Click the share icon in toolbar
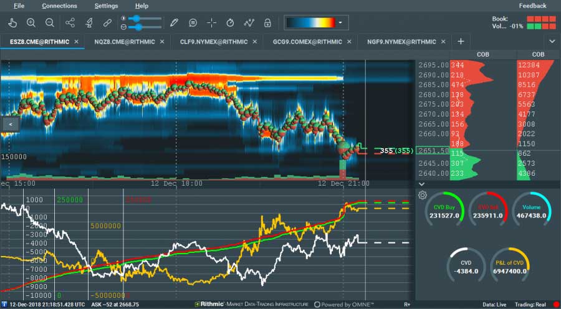561x309 pixels. (70, 23)
